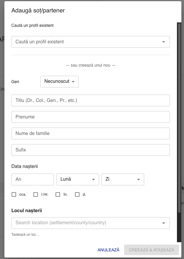Click the Search location birthplace field

pos(86,223)
